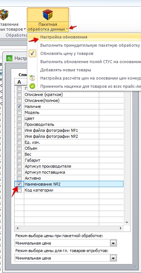This screenshot has width=141, height=273.
Task: Select the Наименование №2 row text
Action: click(x=43, y=184)
